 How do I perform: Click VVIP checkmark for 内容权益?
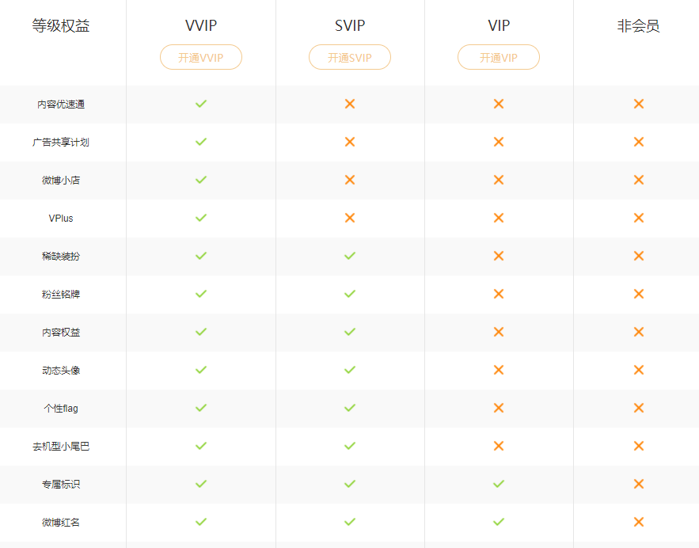point(201,332)
